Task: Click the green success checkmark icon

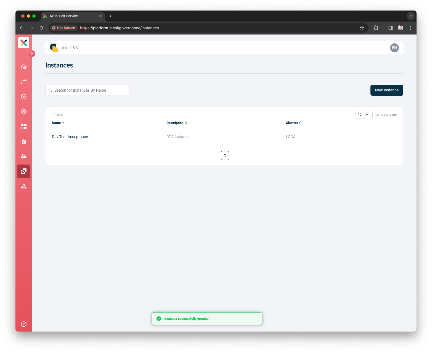Action: (x=159, y=319)
